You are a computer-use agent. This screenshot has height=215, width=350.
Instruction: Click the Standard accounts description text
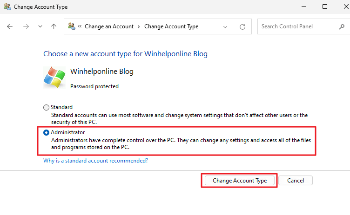pyautogui.click(x=180, y=118)
